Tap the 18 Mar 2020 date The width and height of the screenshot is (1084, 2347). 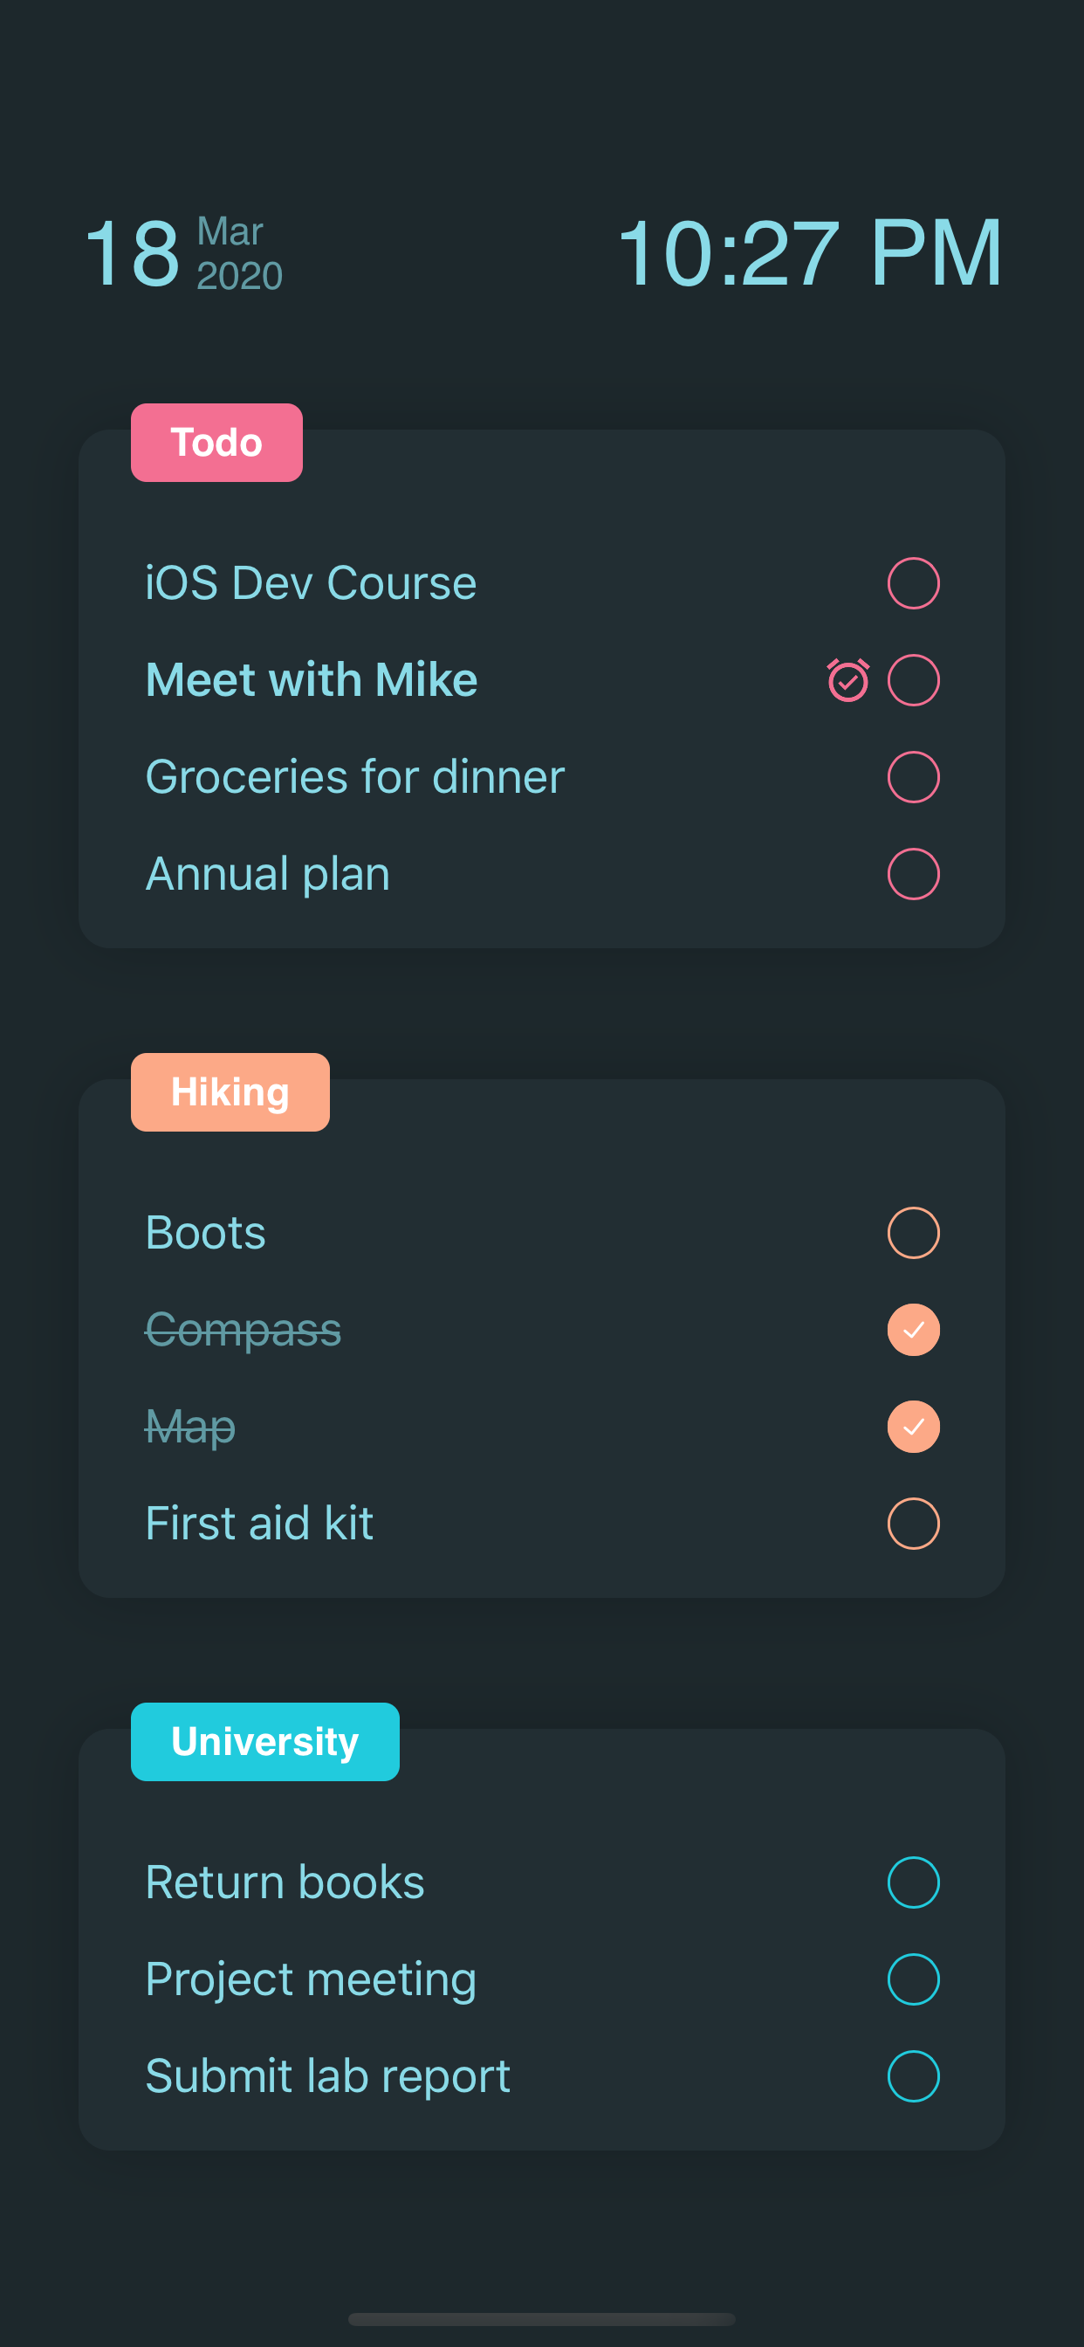[x=184, y=253]
